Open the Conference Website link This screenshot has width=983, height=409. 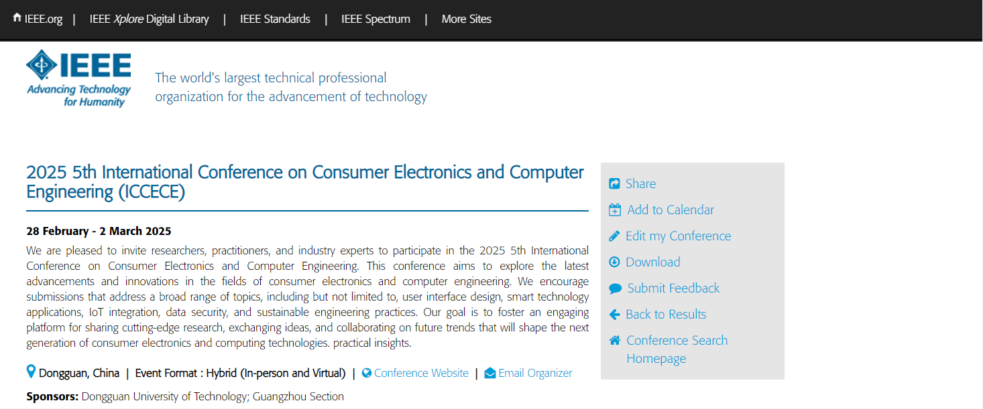pyautogui.click(x=421, y=373)
